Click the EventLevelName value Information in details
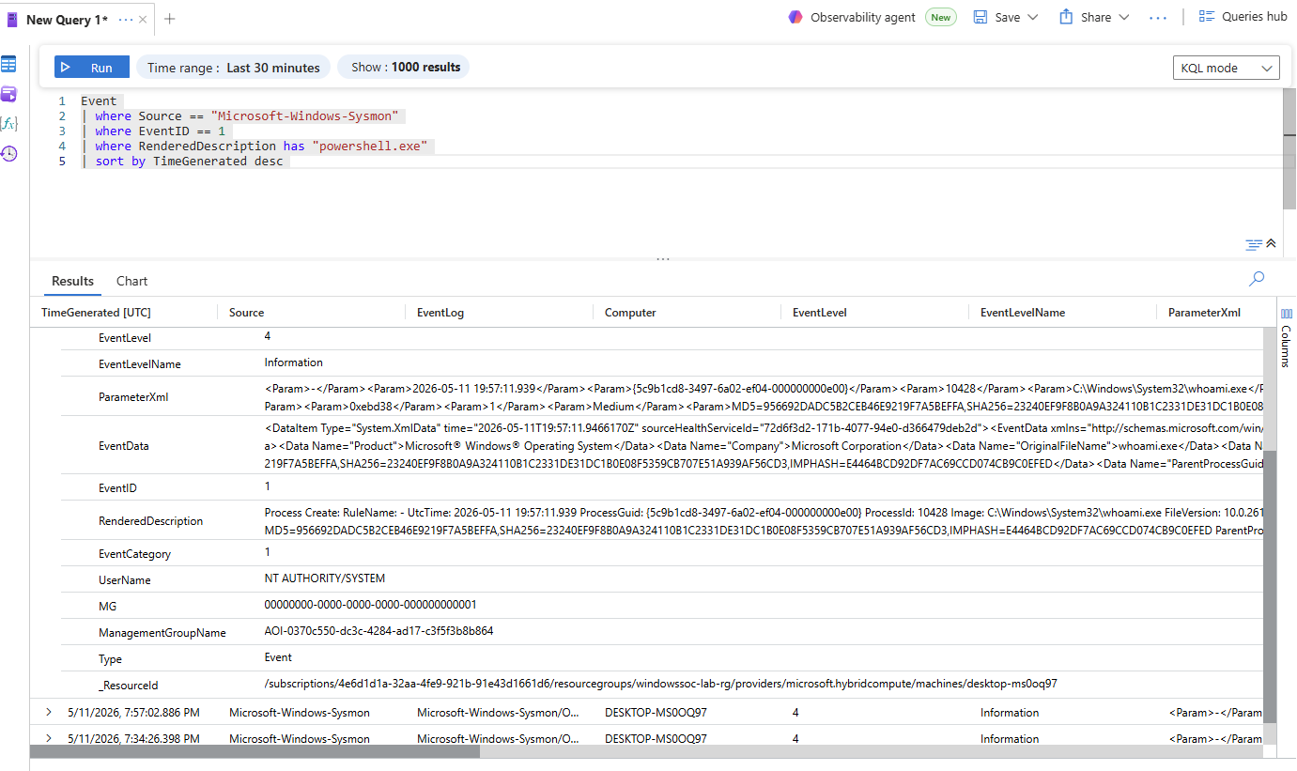Image resolution: width=1297 pixels, height=771 pixels. pyautogui.click(x=294, y=362)
